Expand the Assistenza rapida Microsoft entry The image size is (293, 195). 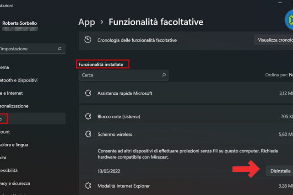tap(183, 93)
